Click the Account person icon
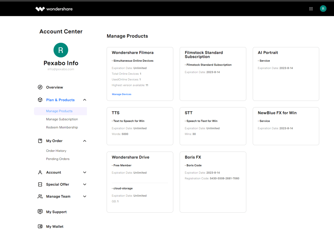Viewport: 334px width, 241px height. tap(40, 172)
